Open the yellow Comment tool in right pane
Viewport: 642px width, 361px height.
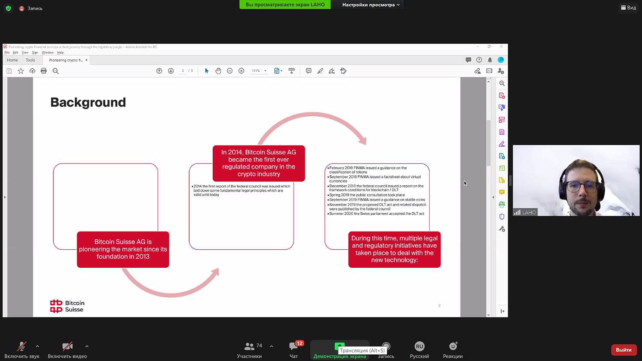(x=502, y=192)
